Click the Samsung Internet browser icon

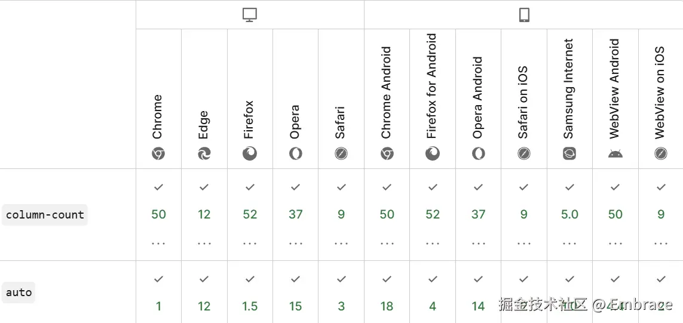click(569, 154)
